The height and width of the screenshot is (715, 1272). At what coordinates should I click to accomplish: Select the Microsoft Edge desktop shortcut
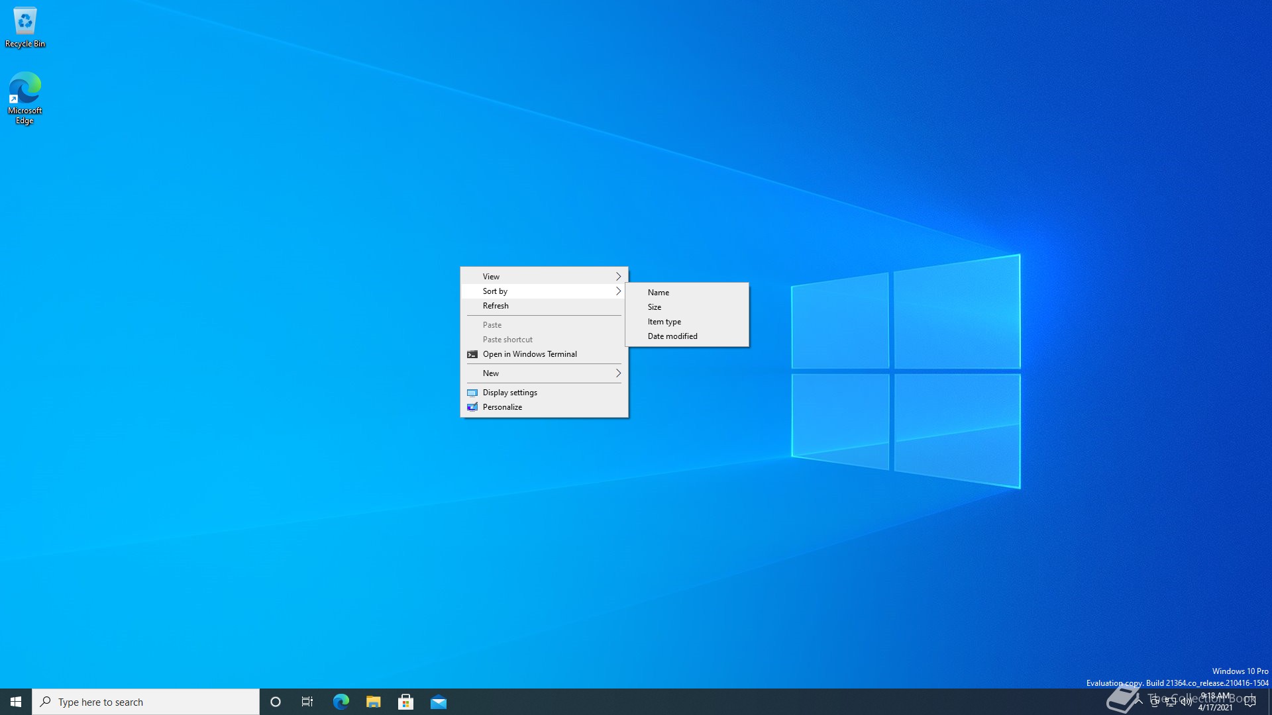[x=25, y=96]
